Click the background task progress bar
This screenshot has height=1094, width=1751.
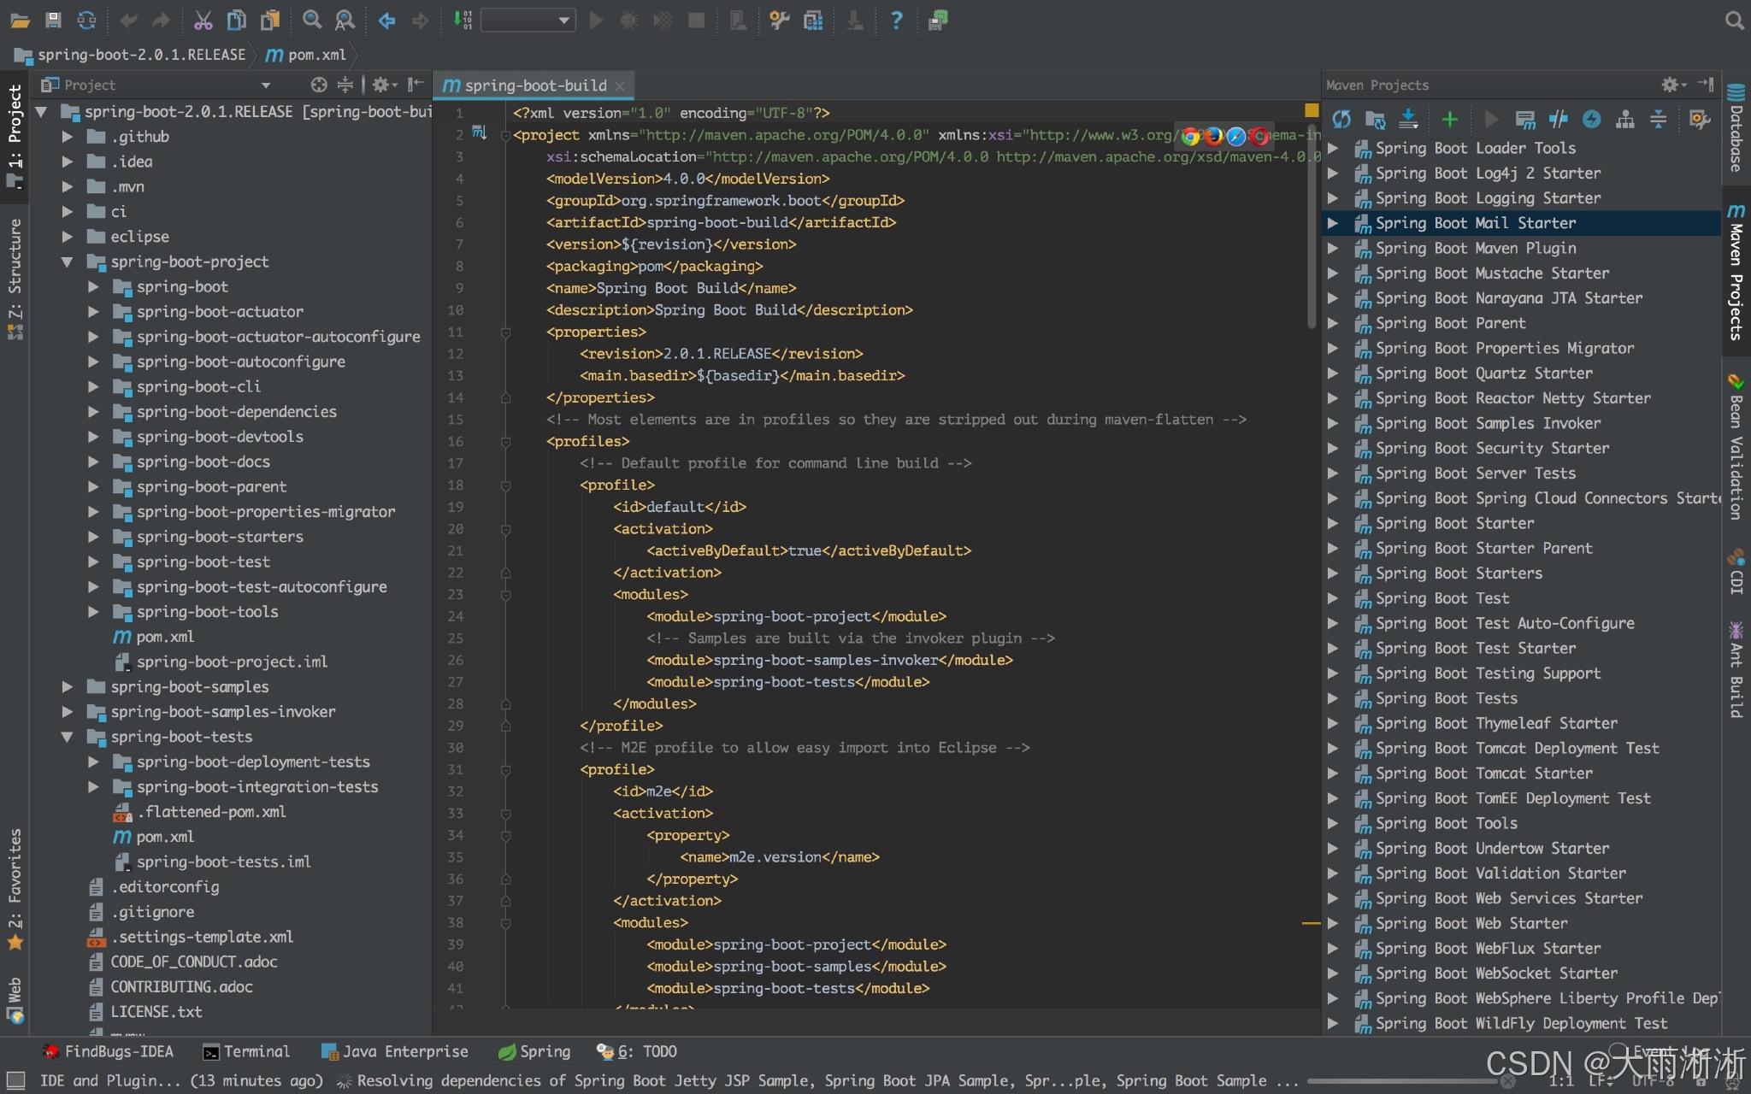tap(1400, 1082)
